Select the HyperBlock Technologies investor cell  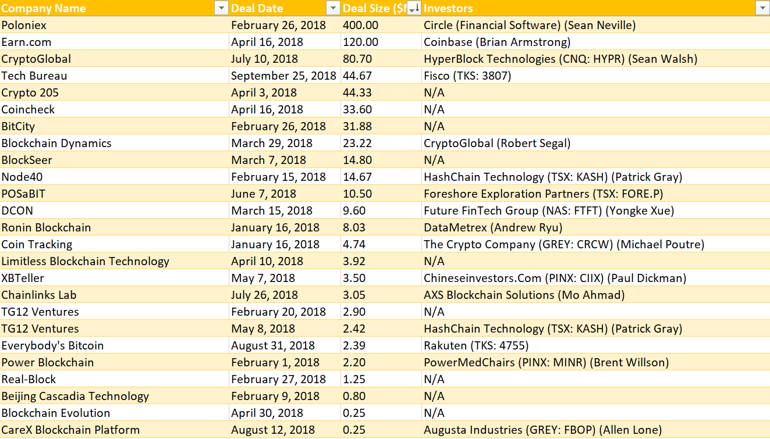[x=596, y=59]
